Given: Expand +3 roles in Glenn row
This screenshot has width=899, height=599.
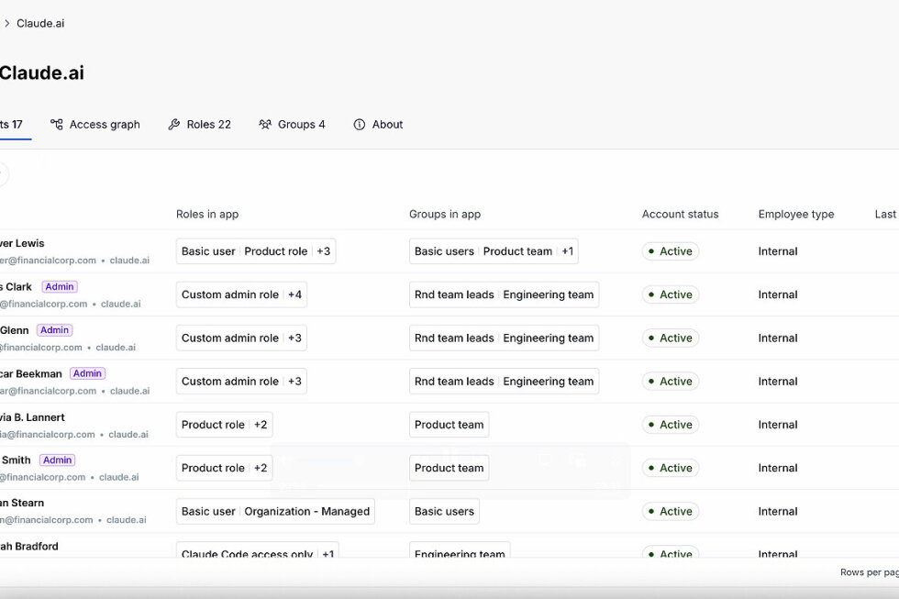Looking at the screenshot, I should point(294,338).
